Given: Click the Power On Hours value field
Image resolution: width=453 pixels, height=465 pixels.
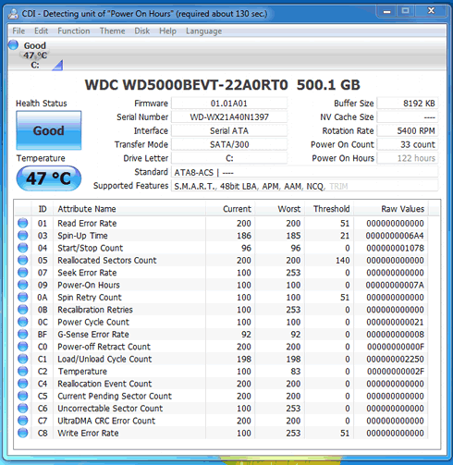Looking at the screenshot, I should tap(408, 158).
